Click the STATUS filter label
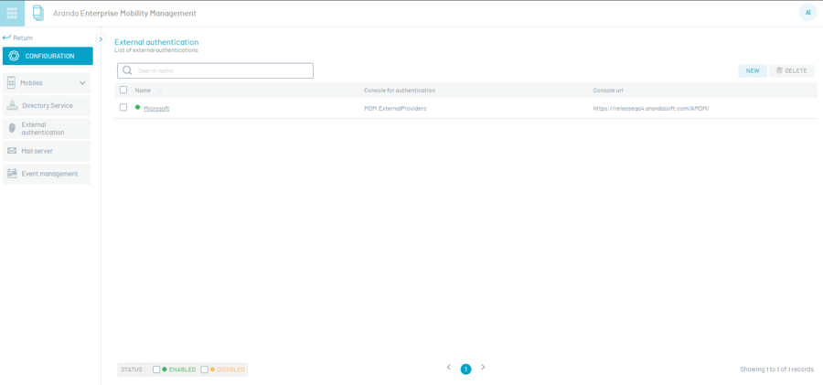823x385 pixels. coord(131,369)
